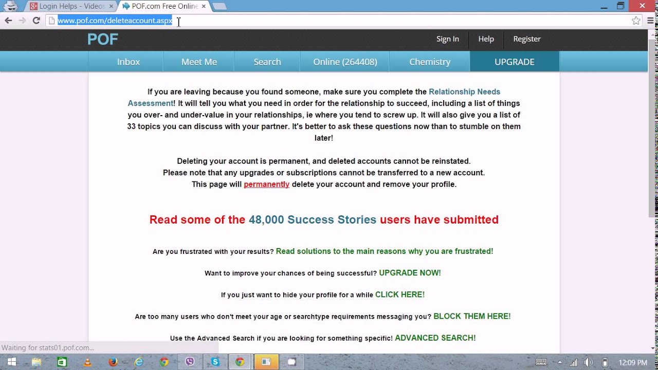Screen dimensions: 658x370
Task: Select the active Chrome window taskbar button
Action: tap(240, 362)
